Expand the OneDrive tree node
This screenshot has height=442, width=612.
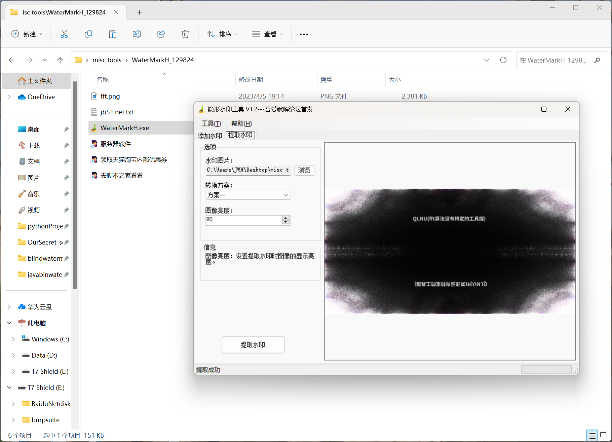(9, 97)
